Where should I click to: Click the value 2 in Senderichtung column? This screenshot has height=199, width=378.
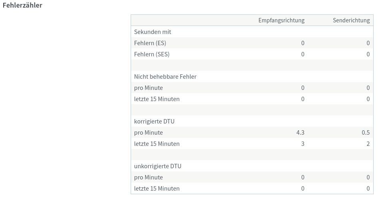point(368,143)
